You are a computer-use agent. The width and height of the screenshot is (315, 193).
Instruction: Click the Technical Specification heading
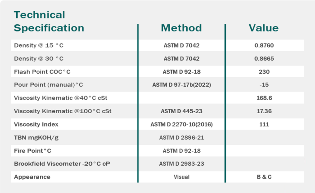point(49,22)
